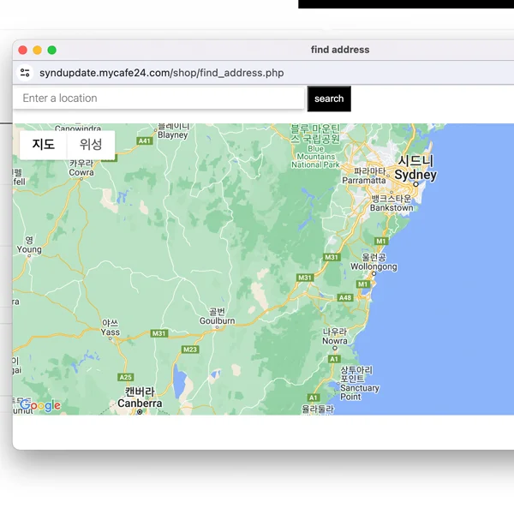Image resolution: width=514 pixels, height=514 pixels.
Task: Click the green maximize window button
Action: click(51, 50)
